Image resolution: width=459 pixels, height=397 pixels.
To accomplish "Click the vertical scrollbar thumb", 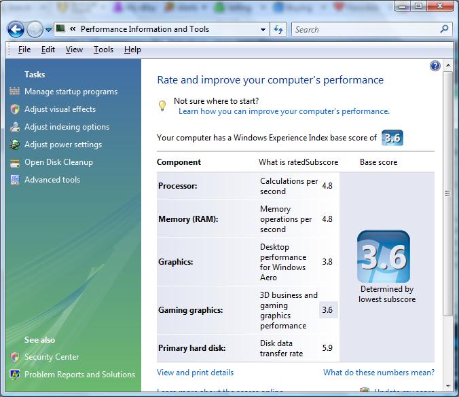I will click(x=447, y=193).
